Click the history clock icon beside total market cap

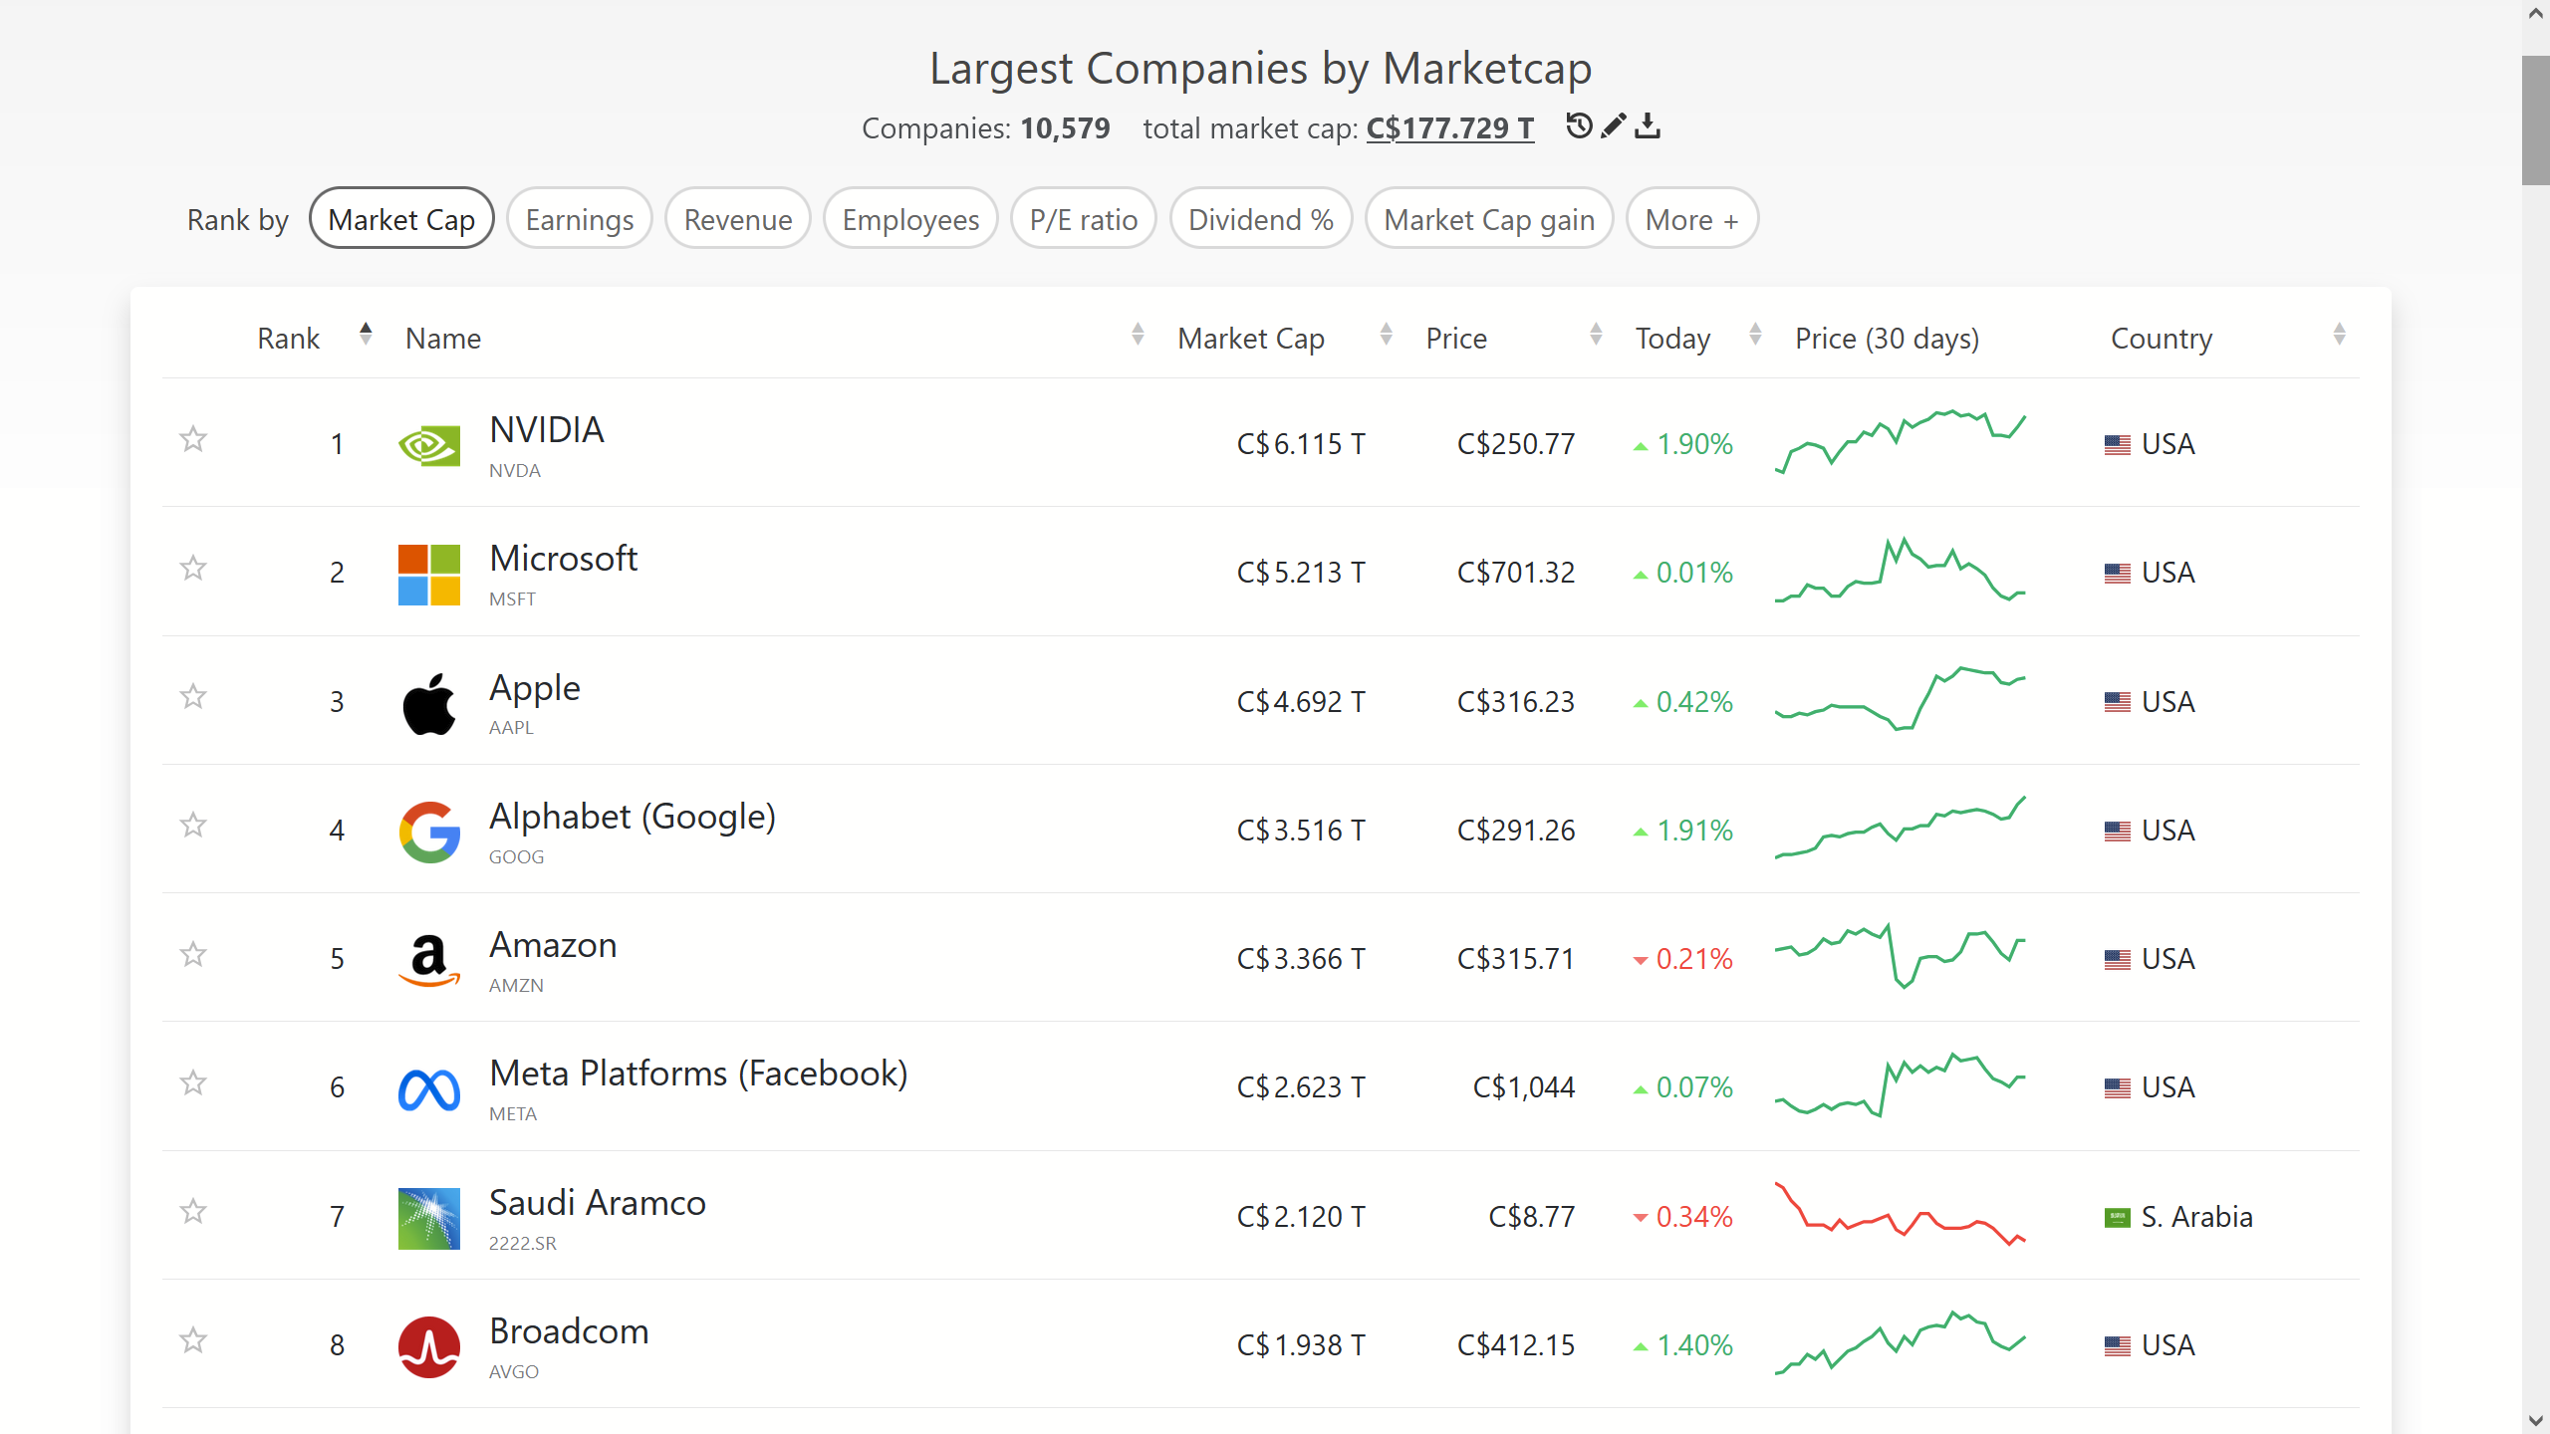click(1578, 126)
